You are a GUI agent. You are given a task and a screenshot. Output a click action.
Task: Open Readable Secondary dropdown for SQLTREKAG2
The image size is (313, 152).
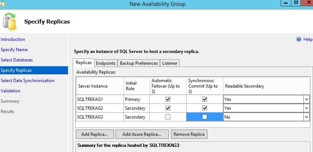coord(306,108)
